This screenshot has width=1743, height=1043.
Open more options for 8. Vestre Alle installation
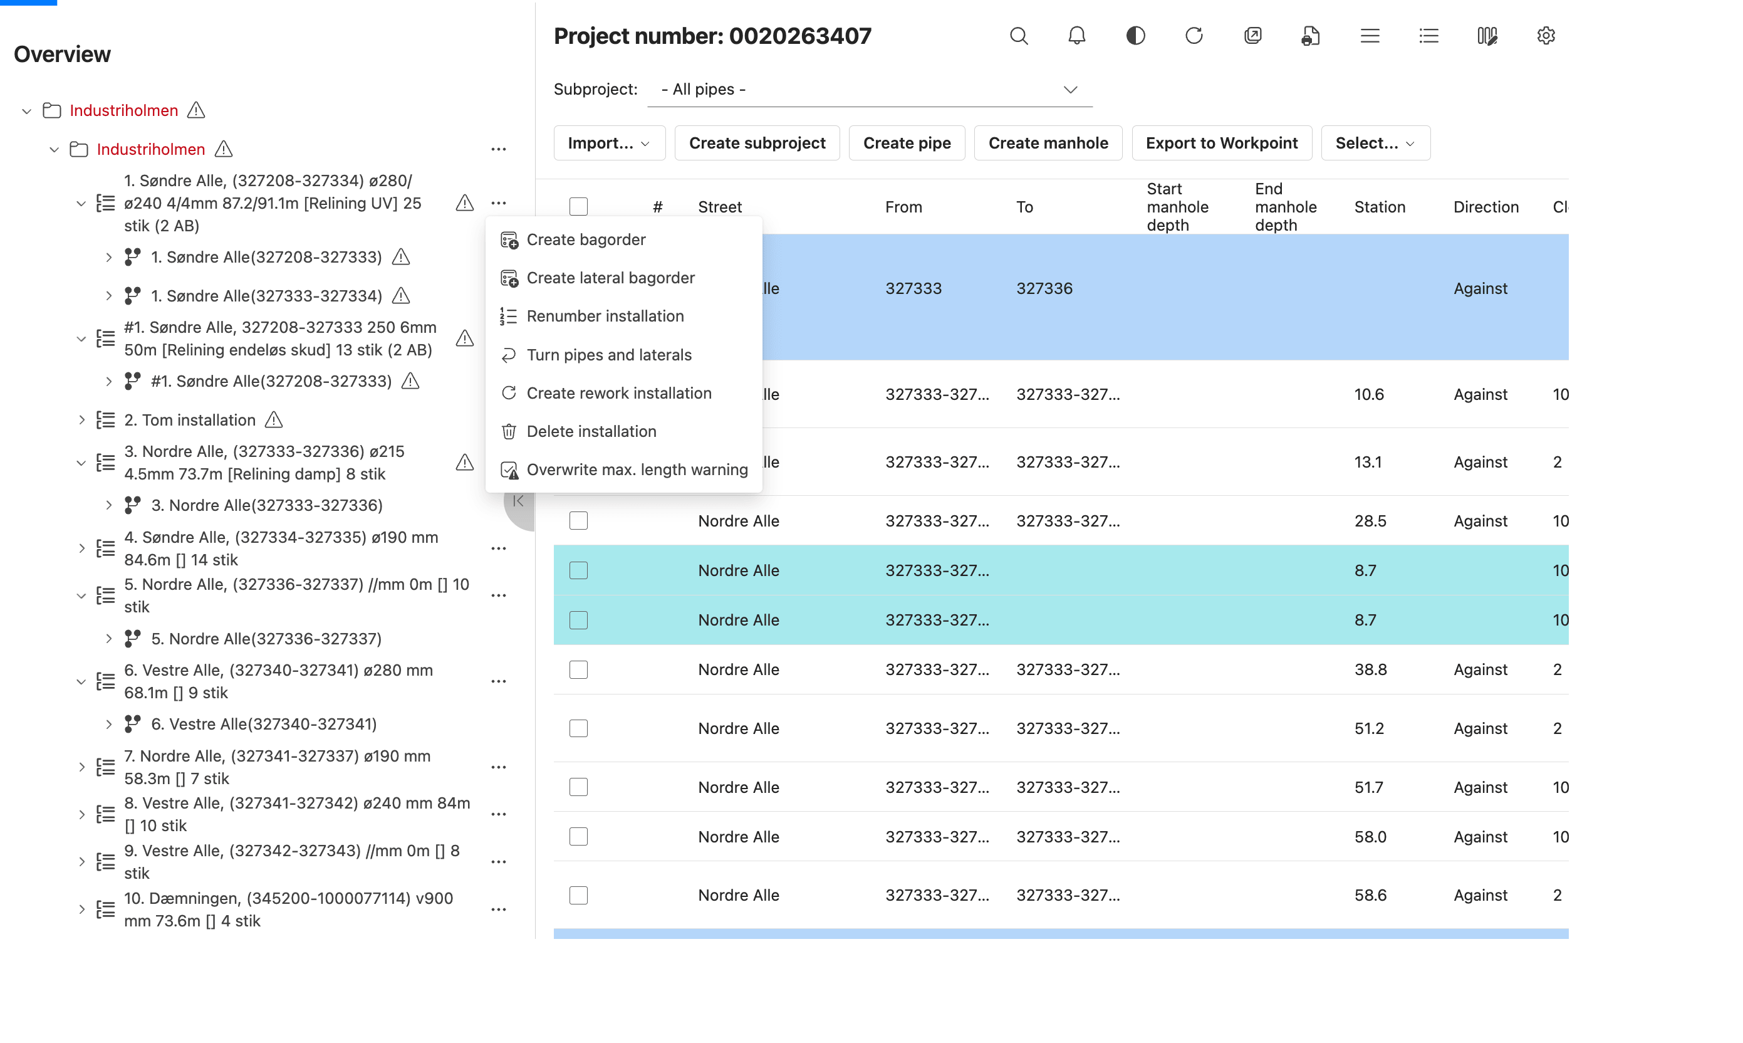tap(499, 814)
